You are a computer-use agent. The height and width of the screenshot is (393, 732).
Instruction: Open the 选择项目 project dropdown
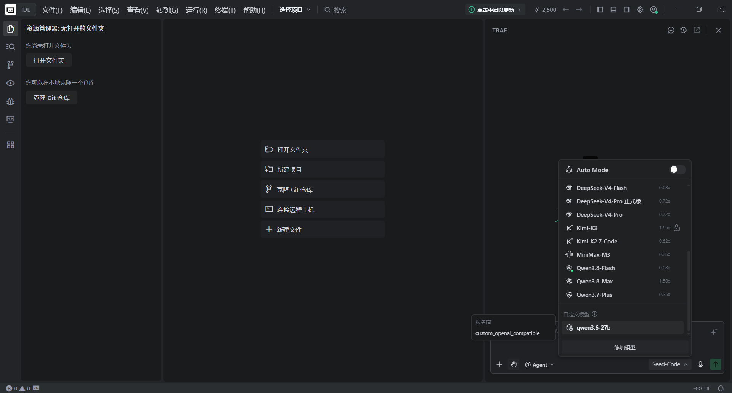click(x=295, y=10)
